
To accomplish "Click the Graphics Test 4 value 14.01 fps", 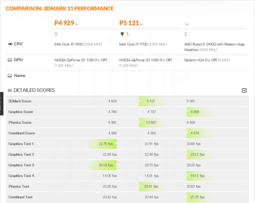I will pyautogui.click(x=151, y=176).
